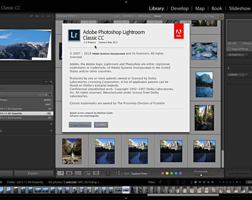252x200 pixels.
Task: Open Survey view icon
Action: click(87, 173)
